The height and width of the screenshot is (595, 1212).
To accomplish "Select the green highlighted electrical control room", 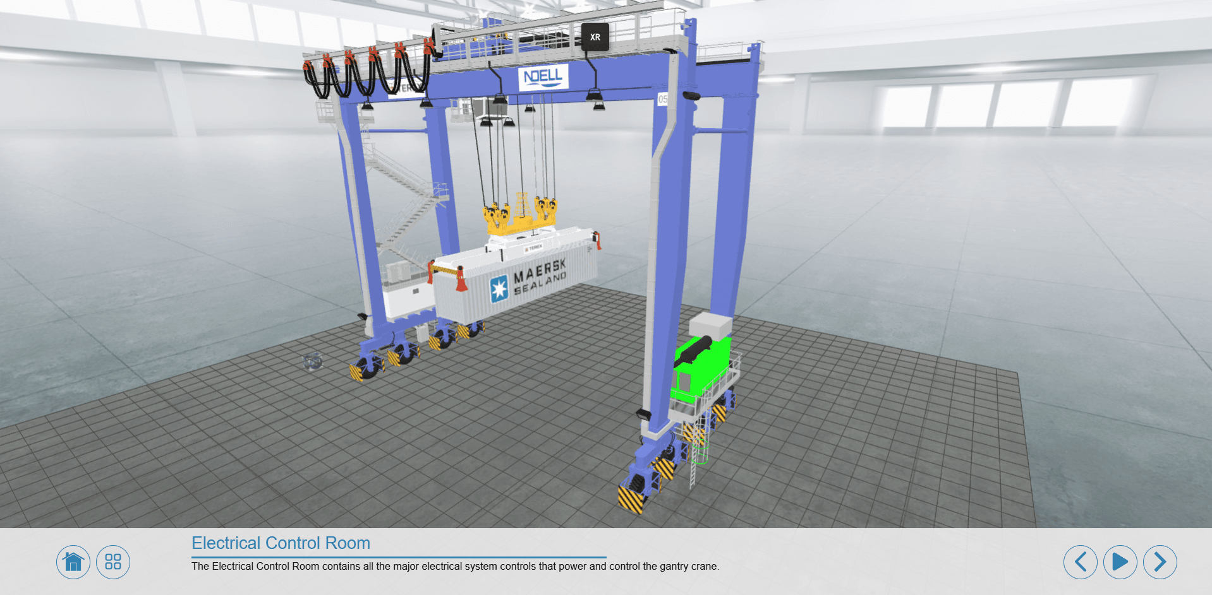I will 701,369.
